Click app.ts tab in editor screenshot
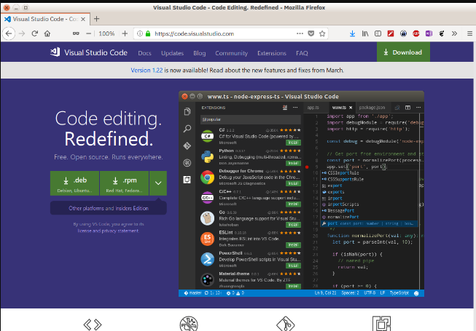Viewport: 476px width, 331px height. [x=313, y=108]
